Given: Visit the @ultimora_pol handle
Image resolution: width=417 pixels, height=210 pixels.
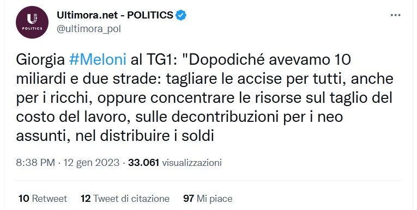Looking at the screenshot, I should tap(89, 29).
